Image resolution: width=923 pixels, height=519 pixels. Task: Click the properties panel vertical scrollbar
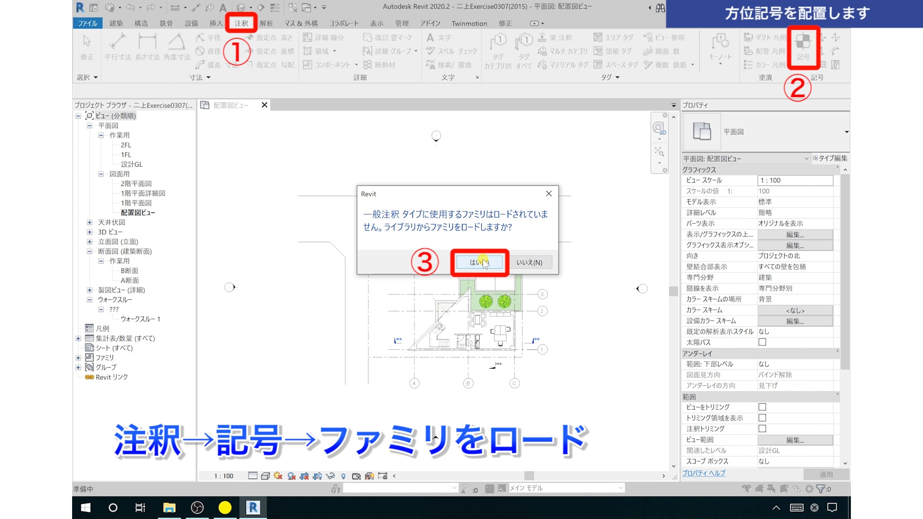click(845, 272)
